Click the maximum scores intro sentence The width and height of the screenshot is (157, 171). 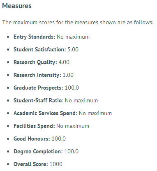click(78, 22)
